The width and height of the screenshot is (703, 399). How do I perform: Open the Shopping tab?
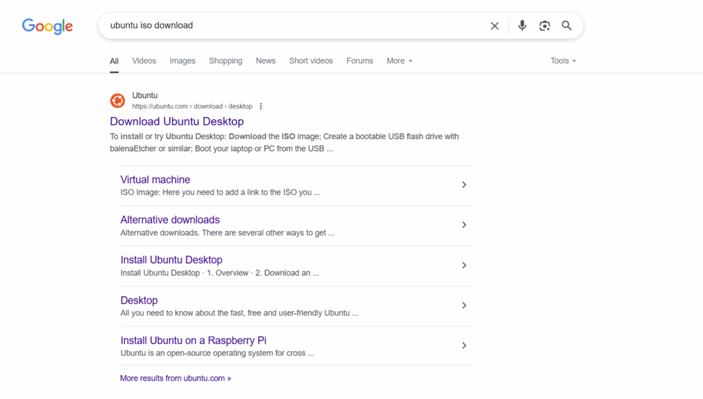tap(225, 61)
